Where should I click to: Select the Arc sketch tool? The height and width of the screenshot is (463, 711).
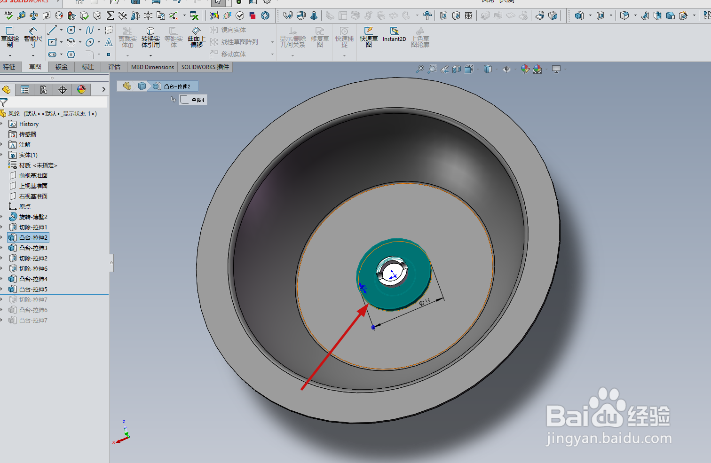(71, 42)
